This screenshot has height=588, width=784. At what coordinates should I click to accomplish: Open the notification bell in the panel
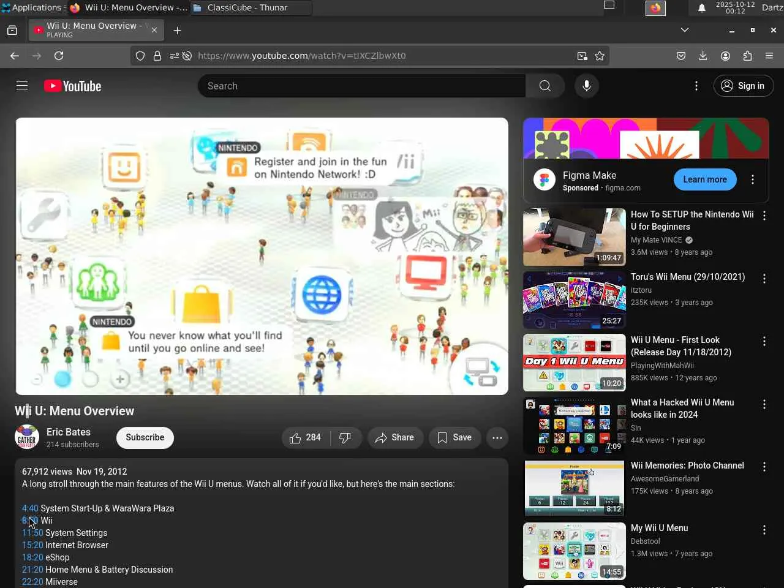(702, 8)
